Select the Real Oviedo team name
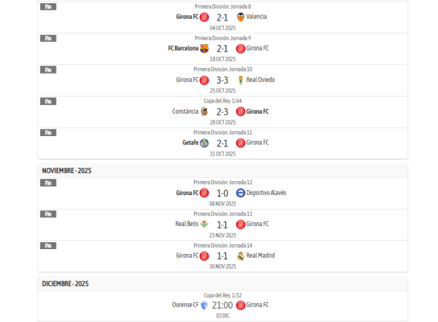The height and width of the screenshot is (322, 438). point(260,80)
